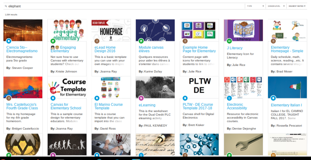Open Elementary Homepage - Simple link
Viewport: 311px width, 160px height.
(287, 49)
